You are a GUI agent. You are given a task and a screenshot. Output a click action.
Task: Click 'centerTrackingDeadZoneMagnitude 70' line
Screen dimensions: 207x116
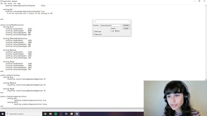26,79
